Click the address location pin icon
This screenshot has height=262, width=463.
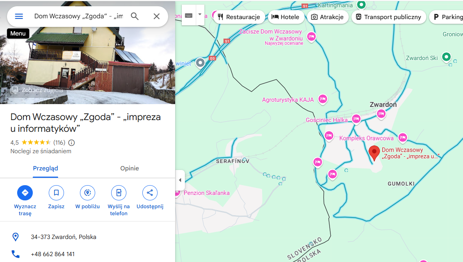15,237
